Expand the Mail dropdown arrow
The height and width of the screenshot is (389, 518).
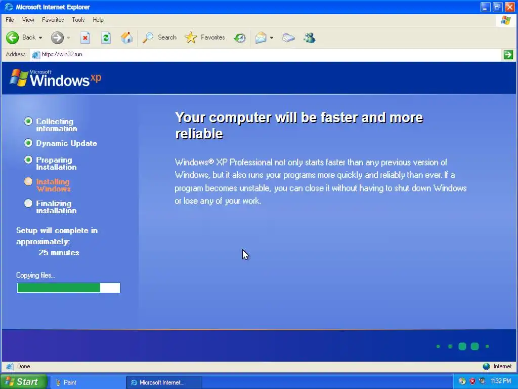272,37
